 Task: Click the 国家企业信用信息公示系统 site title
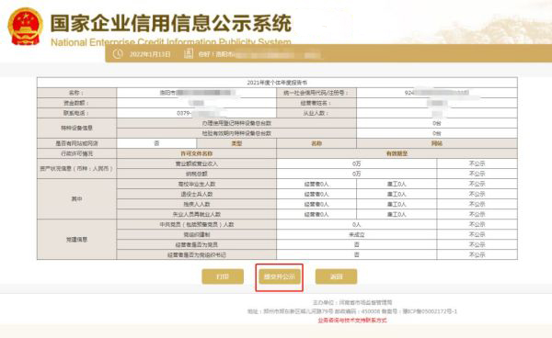click(x=171, y=24)
